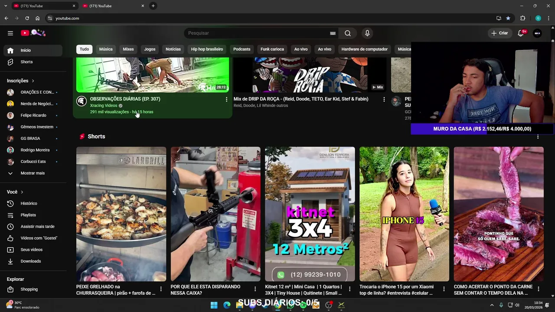555x312 pixels.
Task: Open Vídeos com "Gostei"
Action: click(x=33, y=238)
